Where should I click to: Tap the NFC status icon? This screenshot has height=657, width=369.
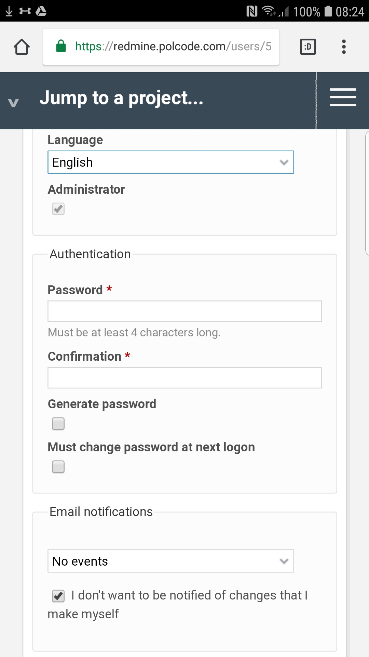pyautogui.click(x=252, y=11)
